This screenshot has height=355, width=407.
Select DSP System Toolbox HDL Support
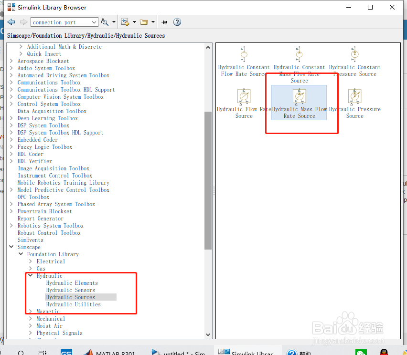click(x=61, y=133)
